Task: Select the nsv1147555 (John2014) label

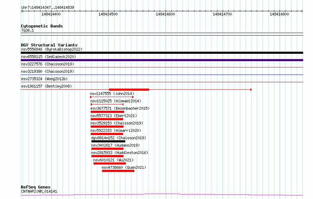Action: [x=112, y=94]
